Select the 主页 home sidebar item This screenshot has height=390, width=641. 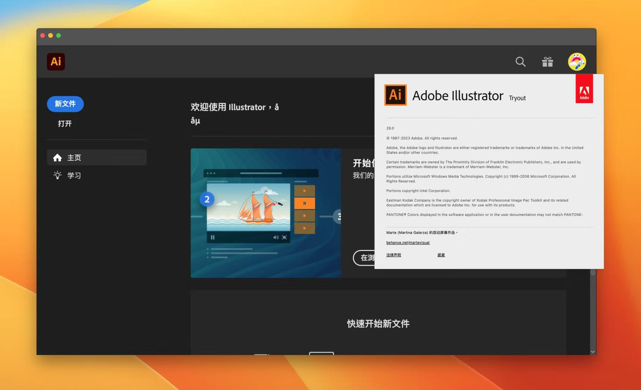97,158
